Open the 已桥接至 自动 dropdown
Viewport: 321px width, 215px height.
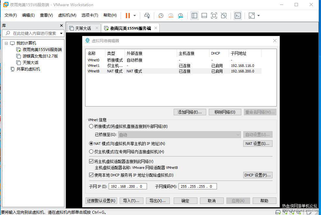pyautogui.click(x=179, y=135)
